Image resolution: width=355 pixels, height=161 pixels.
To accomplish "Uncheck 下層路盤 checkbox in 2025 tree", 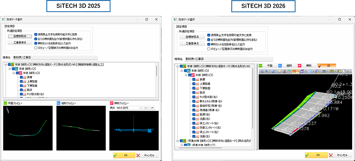I will pos(21,86).
